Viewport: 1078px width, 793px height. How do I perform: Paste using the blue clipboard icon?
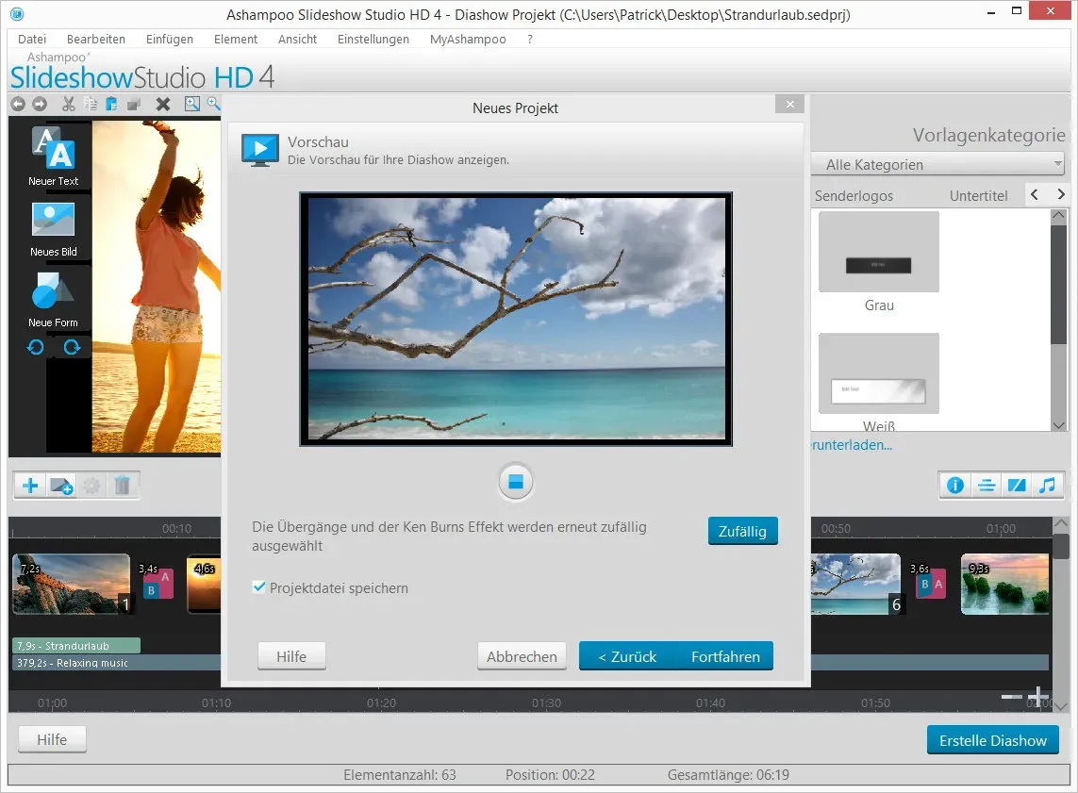coord(111,104)
